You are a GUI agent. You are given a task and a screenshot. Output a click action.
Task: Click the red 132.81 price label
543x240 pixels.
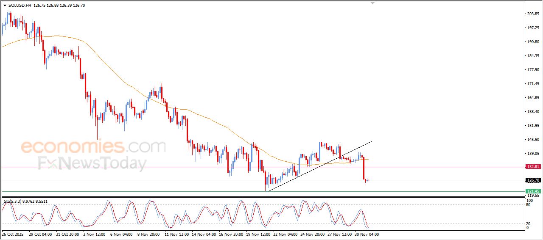click(x=533, y=167)
